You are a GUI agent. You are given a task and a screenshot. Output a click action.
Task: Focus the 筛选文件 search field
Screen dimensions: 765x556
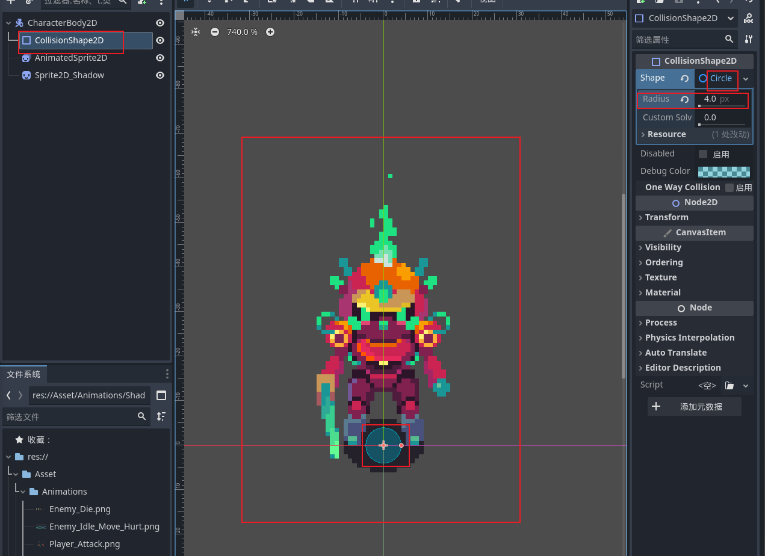click(76, 416)
